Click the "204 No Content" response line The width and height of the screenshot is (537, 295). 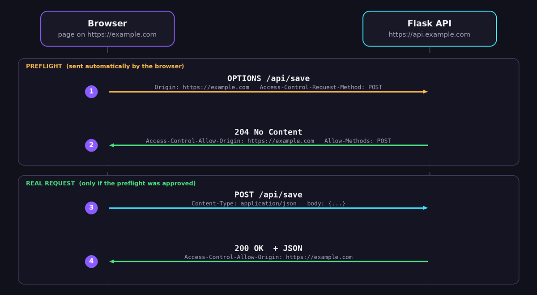pyautogui.click(x=268, y=132)
